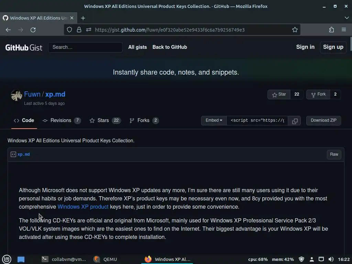Image resolution: width=352 pixels, height=264 pixels.
Task: Open site permissions icon in address bar
Action: [x=89, y=30]
